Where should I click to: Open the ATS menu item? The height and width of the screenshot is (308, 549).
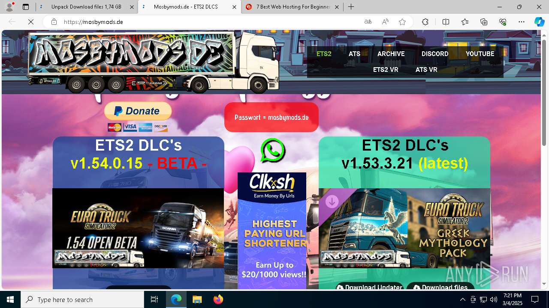pyautogui.click(x=354, y=54)
